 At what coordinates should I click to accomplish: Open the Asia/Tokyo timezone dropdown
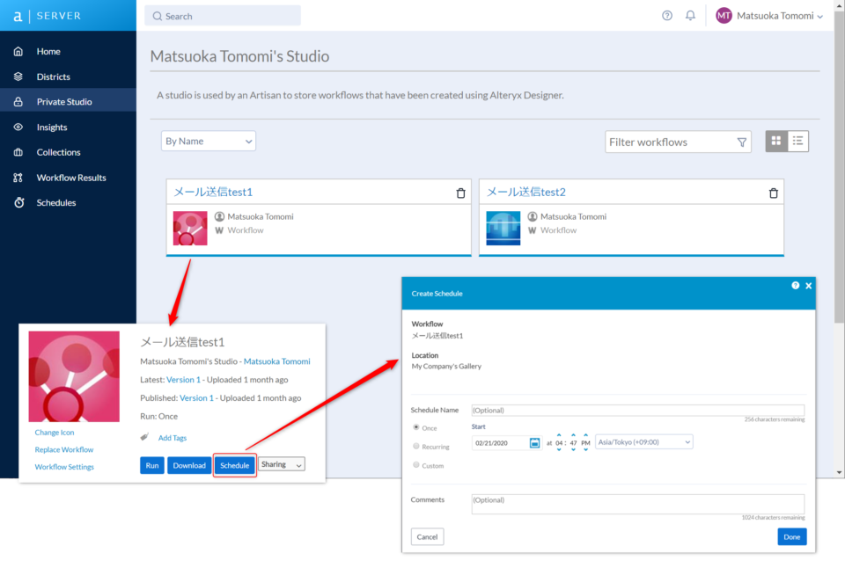tap(644, 442)
